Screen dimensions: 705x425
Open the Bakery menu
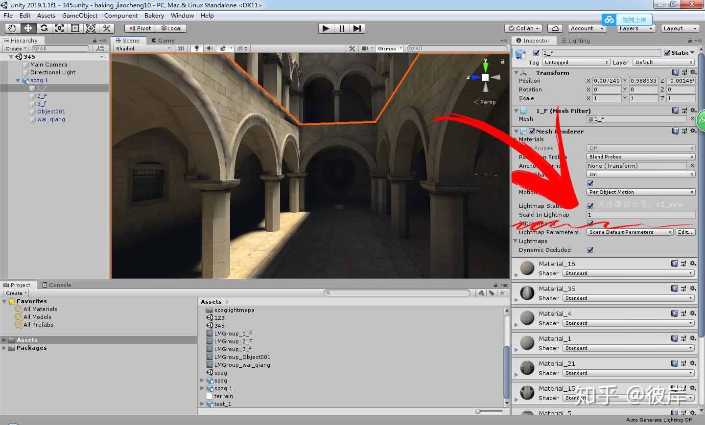(154, 16)
